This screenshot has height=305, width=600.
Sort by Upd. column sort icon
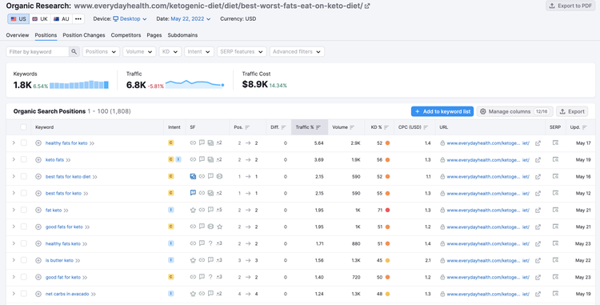[584, 127]
